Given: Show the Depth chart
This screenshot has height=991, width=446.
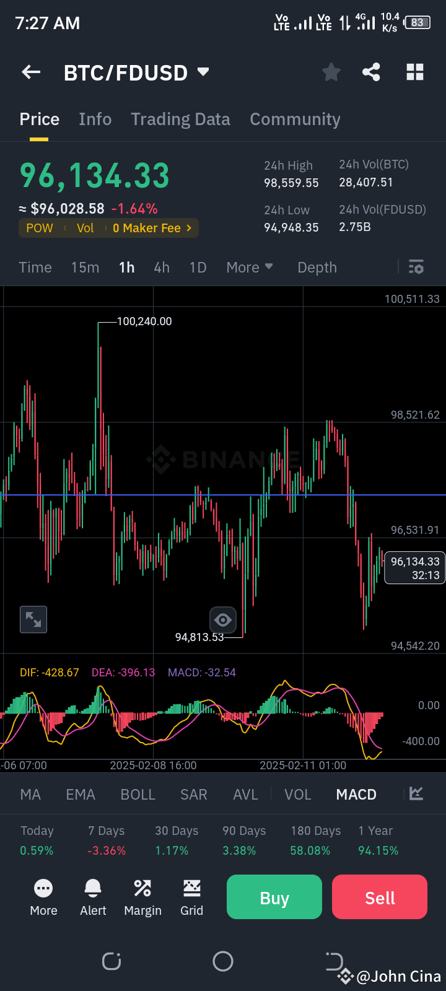Looking at the screenshot, I should (x=317, y=268).
